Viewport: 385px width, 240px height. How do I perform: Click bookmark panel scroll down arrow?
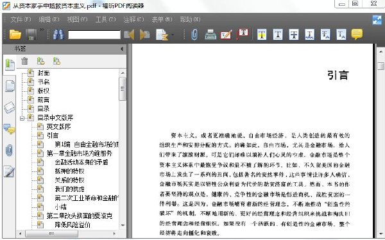(x=123, y=225)
